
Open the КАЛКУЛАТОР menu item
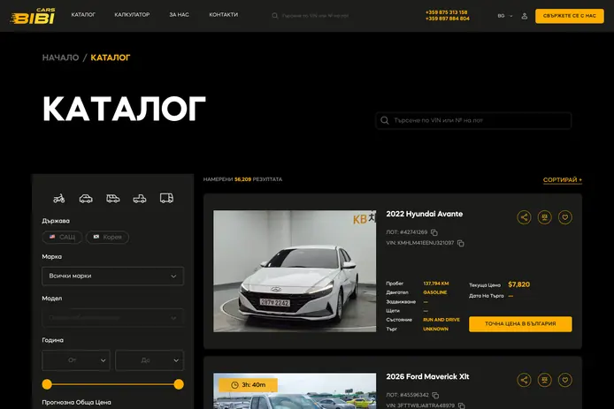click(x=132, y=14)
